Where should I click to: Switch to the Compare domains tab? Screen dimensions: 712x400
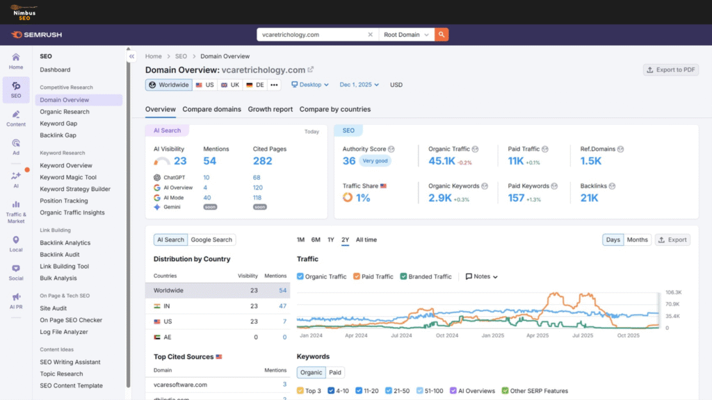pos(211,109)
